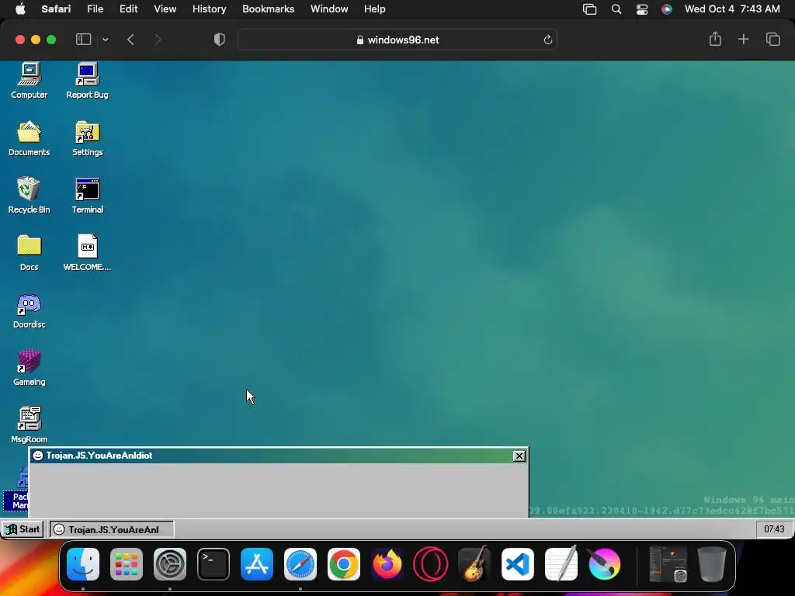The height and width of the screenshot is (596, 795).
Task: Open Safari from the Dock
Action: tap(300, 563)
